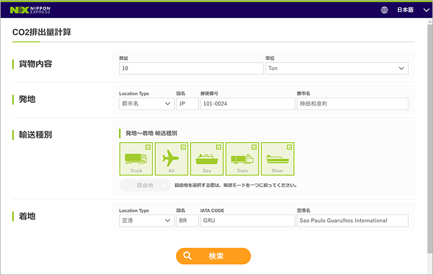
Task: Open destination Location Type 空港 dropdown
Action: point(146,221)
